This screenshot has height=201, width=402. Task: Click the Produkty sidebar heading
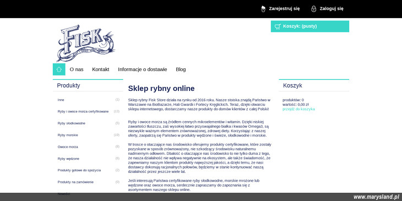click(68, 85)
